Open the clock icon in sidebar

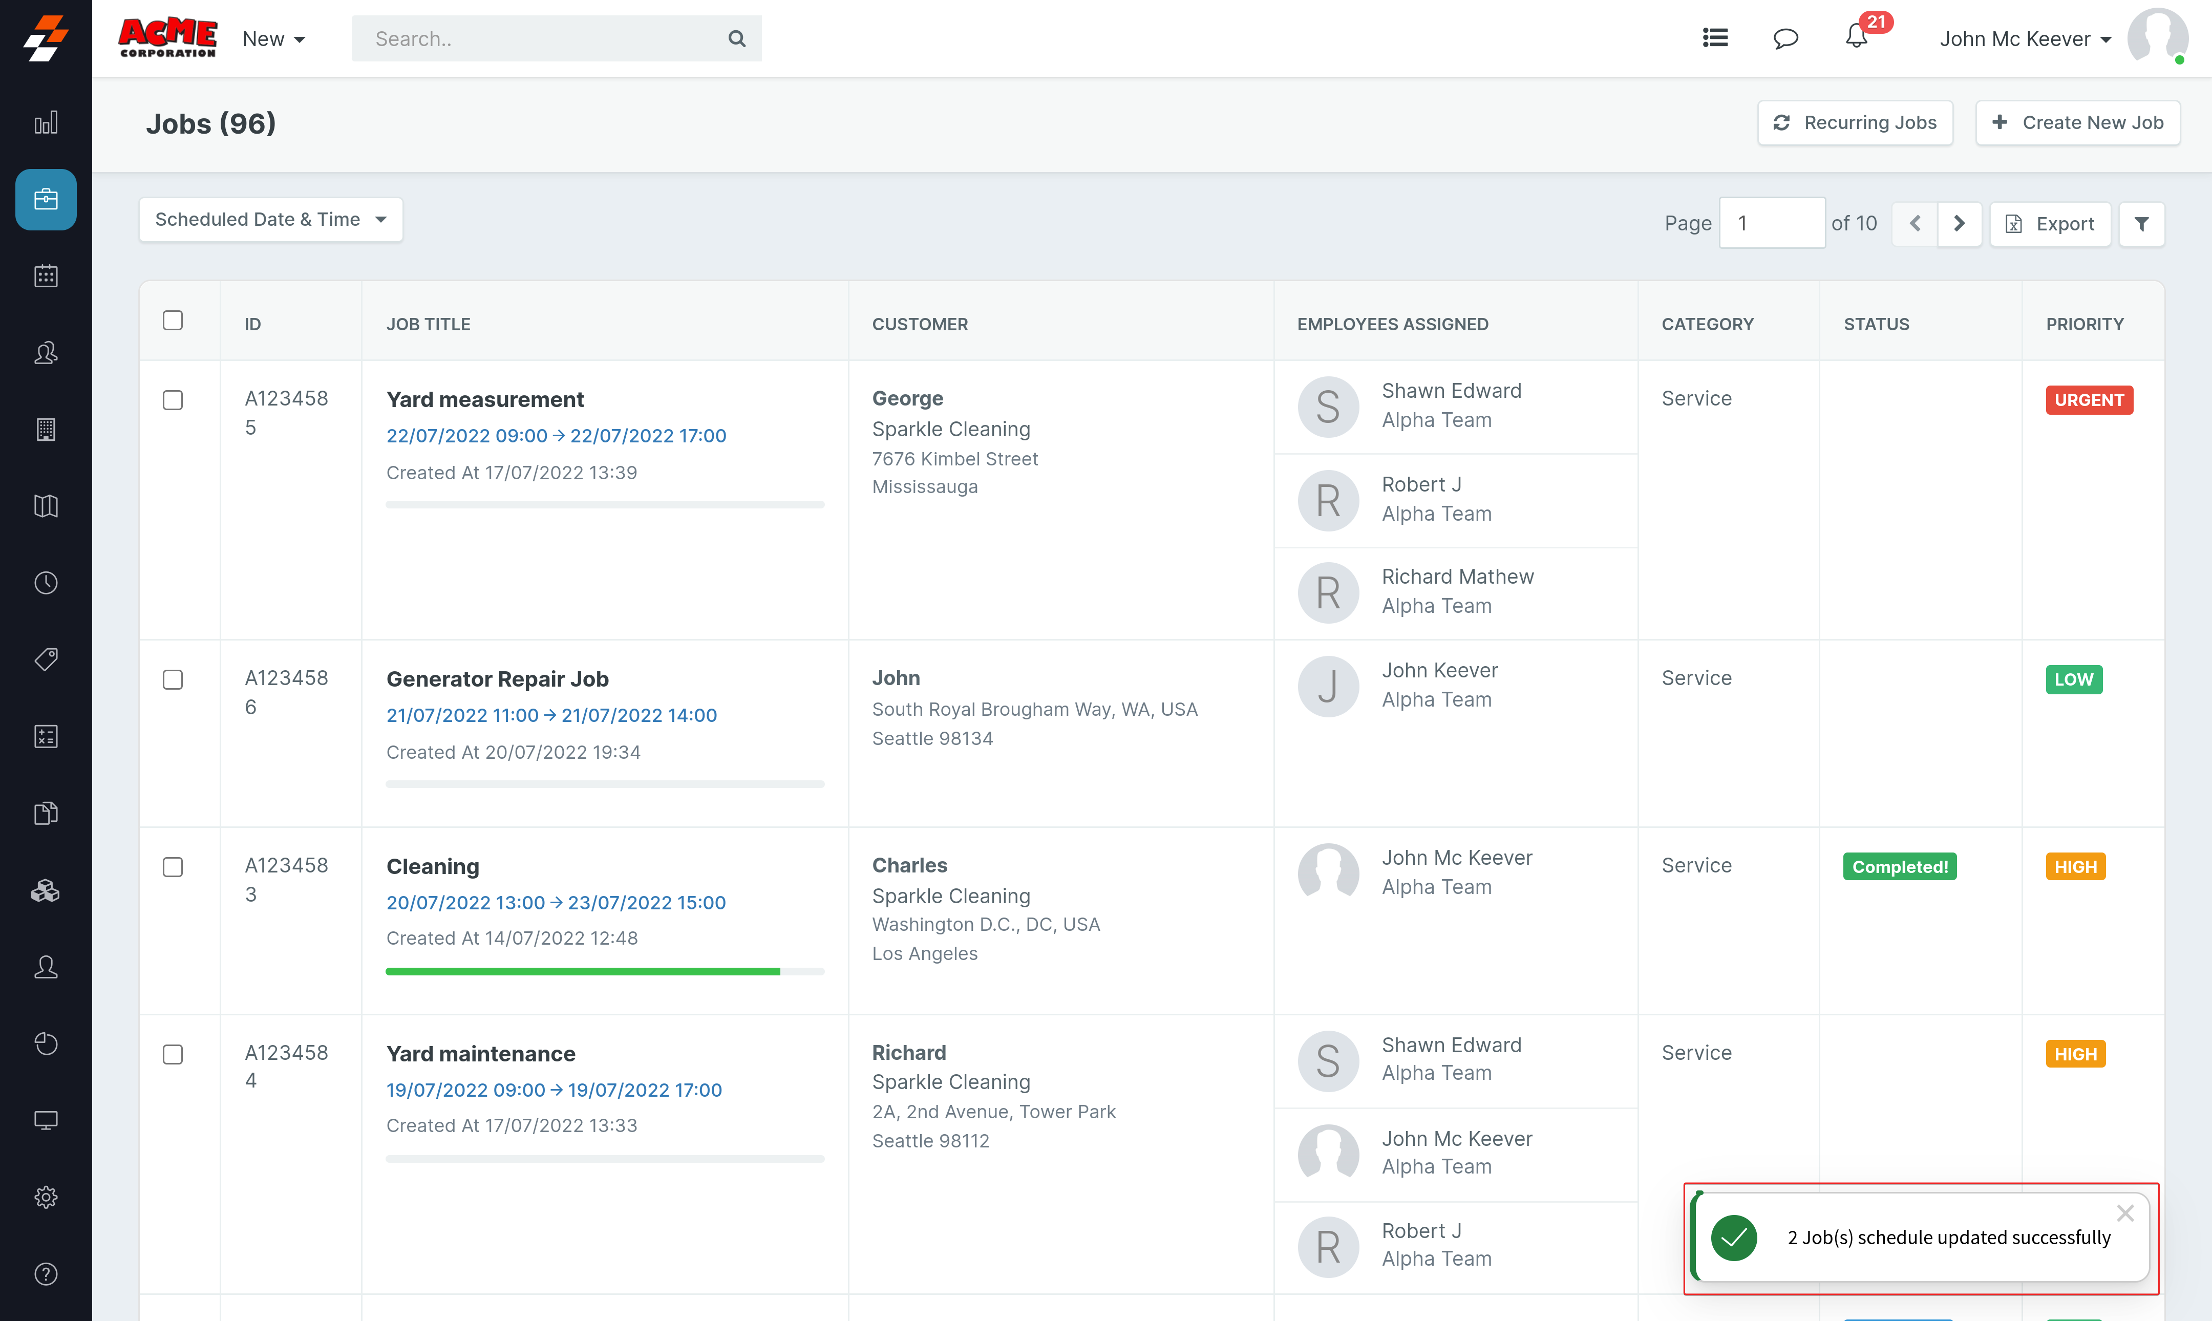[x=46, y=583]
